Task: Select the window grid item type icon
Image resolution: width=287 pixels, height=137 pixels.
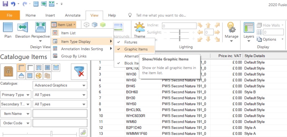Action: point(48,67)
